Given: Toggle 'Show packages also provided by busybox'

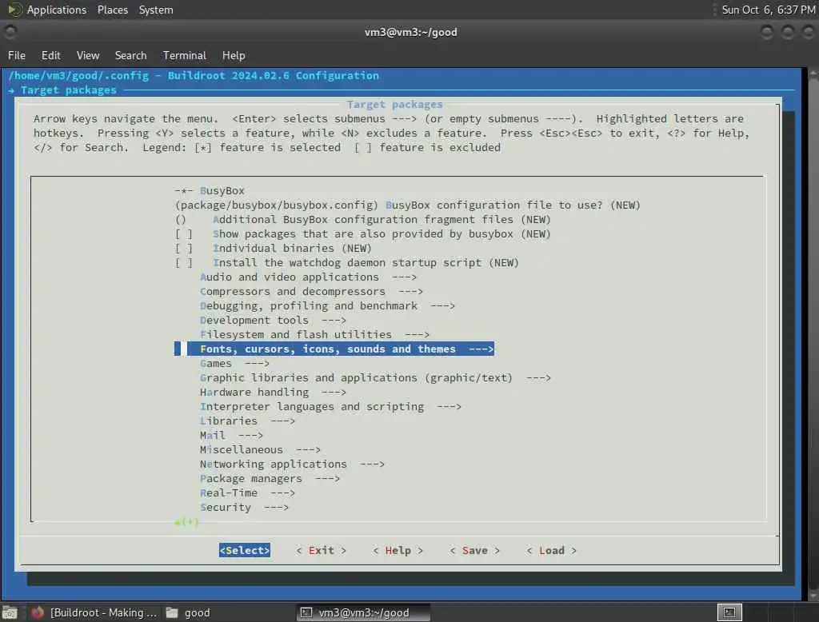Looking at the screenshot, I should pos(363,234).
